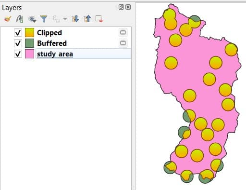The height and width of the screenshot is (190, 246).
Task: Toggle the Buffered layer visibility checkbox
Action: point(18,43)
